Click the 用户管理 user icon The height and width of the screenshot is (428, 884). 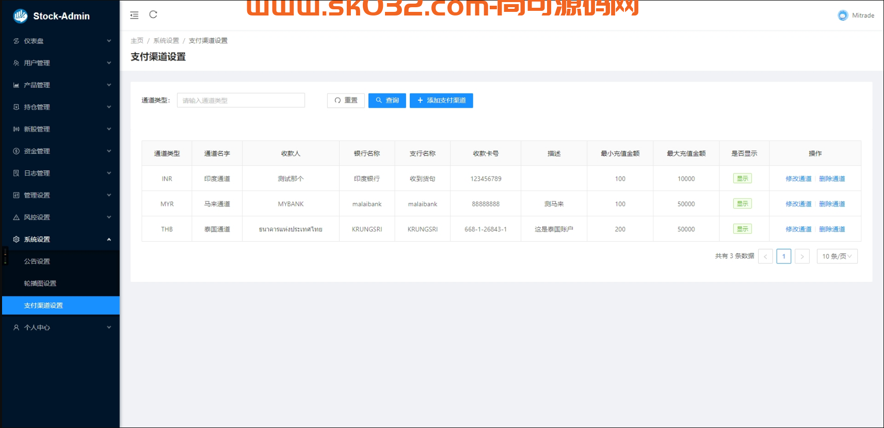tap(17, 63)
